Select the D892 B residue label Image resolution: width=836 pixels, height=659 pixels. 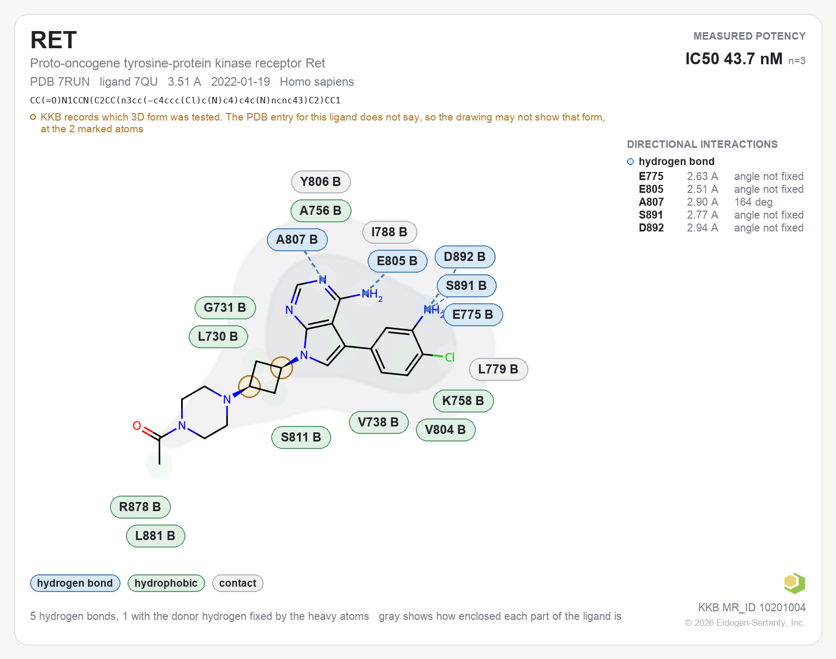tap(465, 257)
